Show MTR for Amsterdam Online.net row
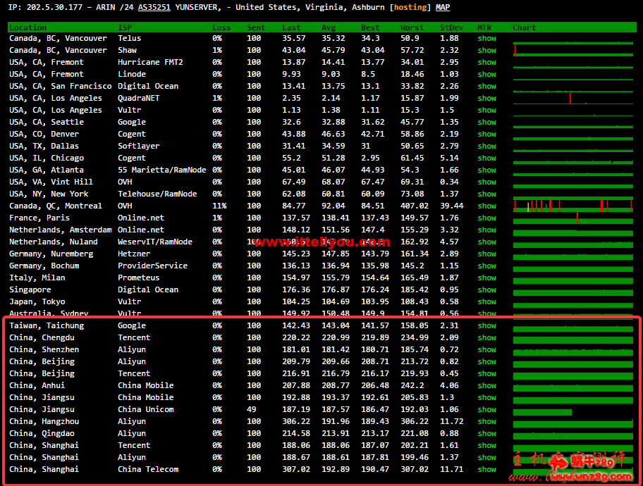The width and height of the screenshot is (643, 486). (x=486, y=230)
